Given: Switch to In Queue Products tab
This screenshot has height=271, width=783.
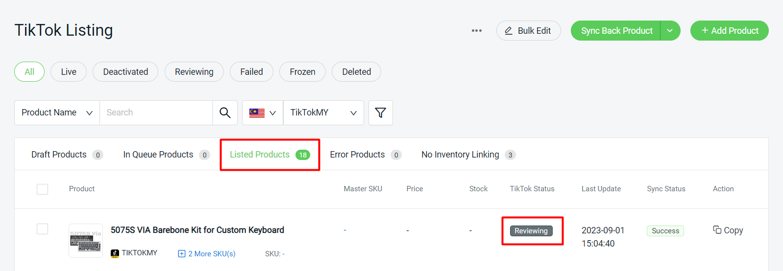Looking at the screenshot, I should (x=167, y=155).
